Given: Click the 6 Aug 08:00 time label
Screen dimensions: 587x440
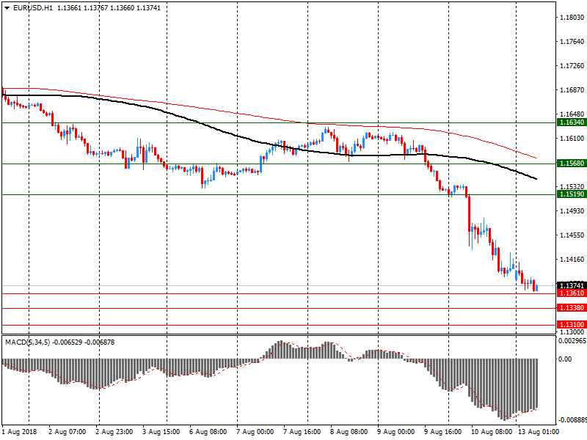Looking at the screenshot, I should (208, 432).
